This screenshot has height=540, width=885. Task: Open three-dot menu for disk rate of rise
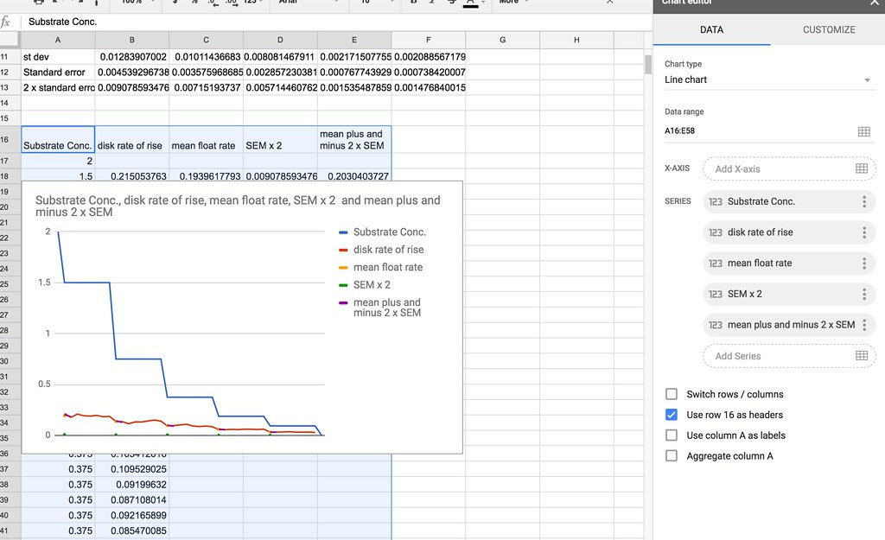(x=863, y=232)
